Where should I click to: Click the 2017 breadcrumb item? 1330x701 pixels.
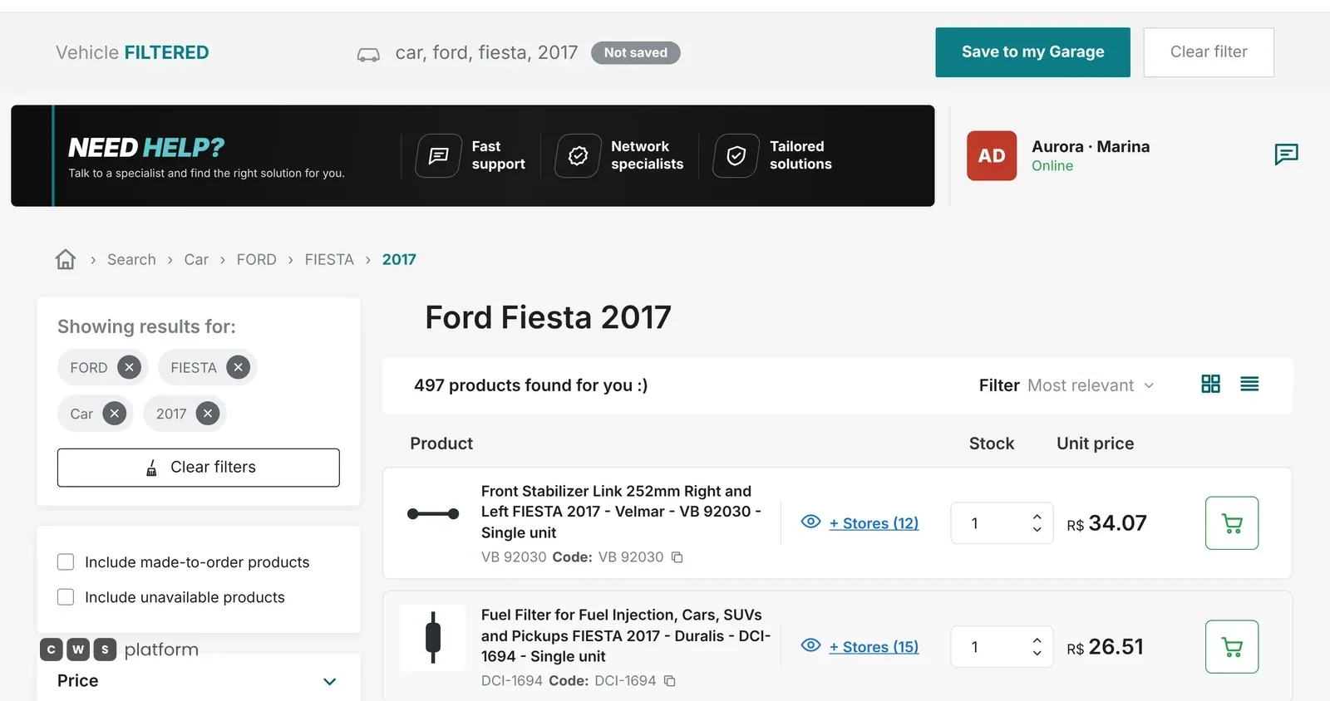point(399,259)
